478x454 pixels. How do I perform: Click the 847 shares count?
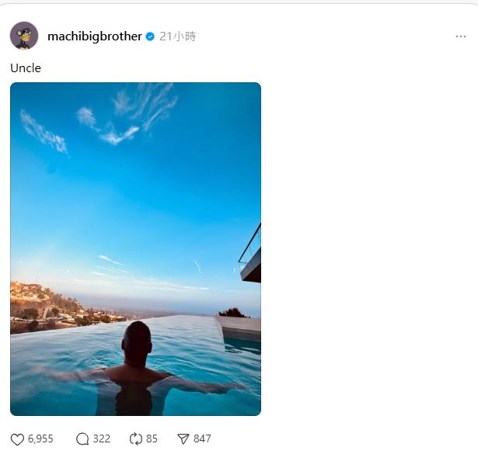click(202, 438)
